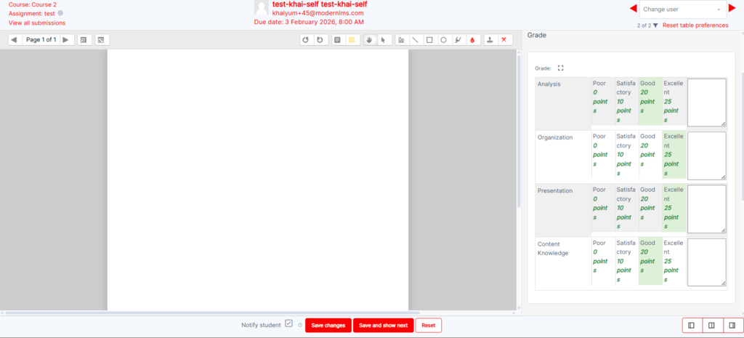This screenshot has height=338, width=744.
Task: Select Good level for Analysis
Action: pos(650,102)
